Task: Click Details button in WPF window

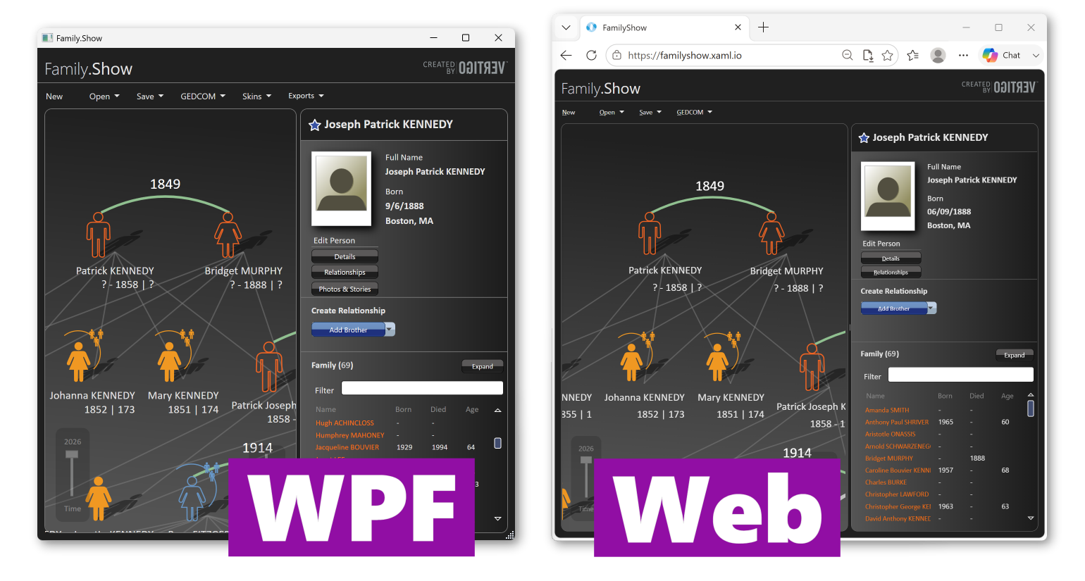Action: [345, 256]
